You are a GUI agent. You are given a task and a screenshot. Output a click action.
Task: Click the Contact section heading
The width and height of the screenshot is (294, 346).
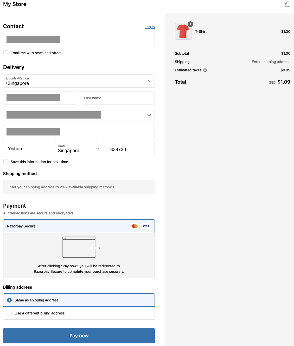click(x=14, y=26)
